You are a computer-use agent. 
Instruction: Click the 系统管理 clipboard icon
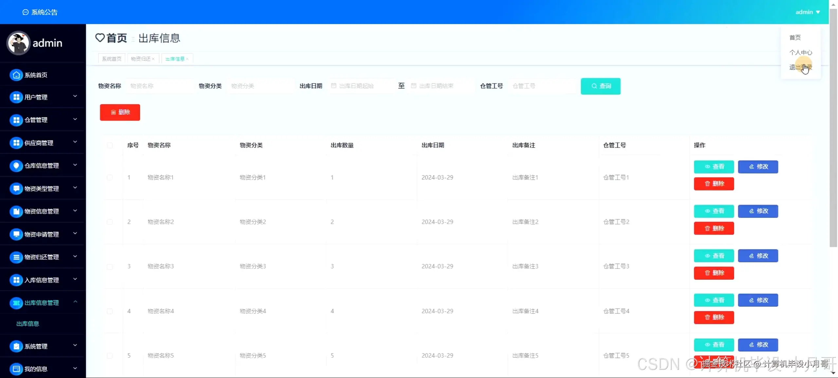click(16, 346)
